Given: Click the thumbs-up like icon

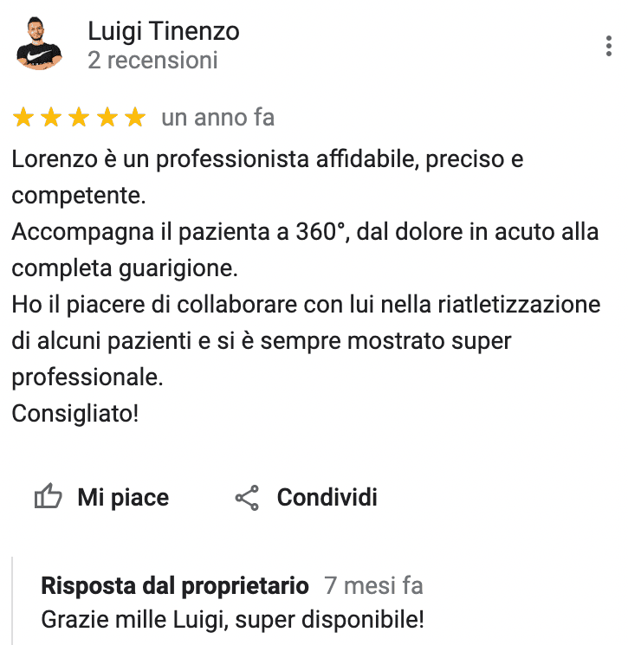Looking at the screenshot, I should (x=49, y=496).
